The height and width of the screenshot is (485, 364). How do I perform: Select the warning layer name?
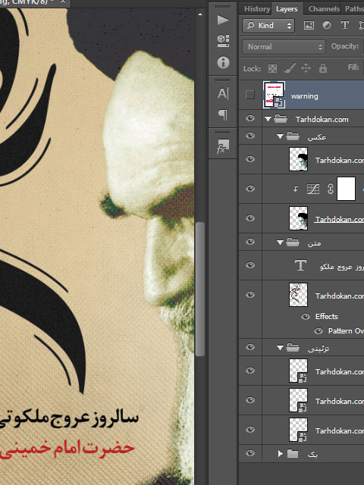point(305,96)
